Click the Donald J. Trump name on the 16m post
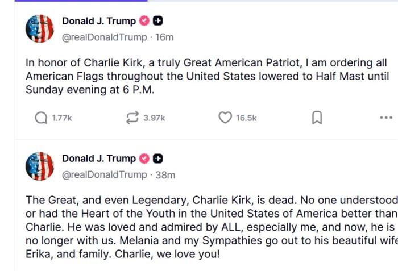Image resolution: width=398 pixels, height=271 pixels. (x=98, y=21)
